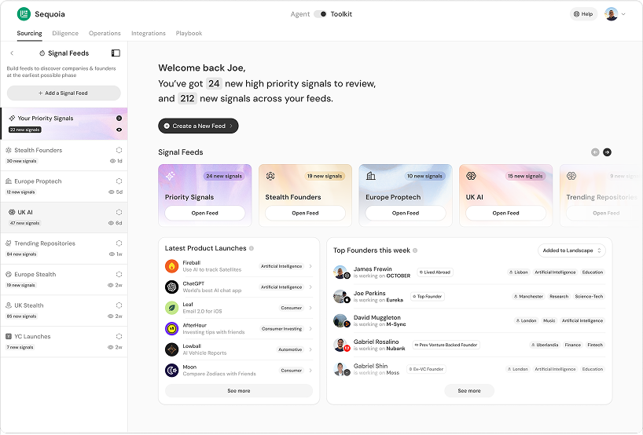Image resolution: width=643 pixels, height=435 pixels.
Task: Toggle Stealth Founders eye visibility icon
Action: [x=112, y=161]
